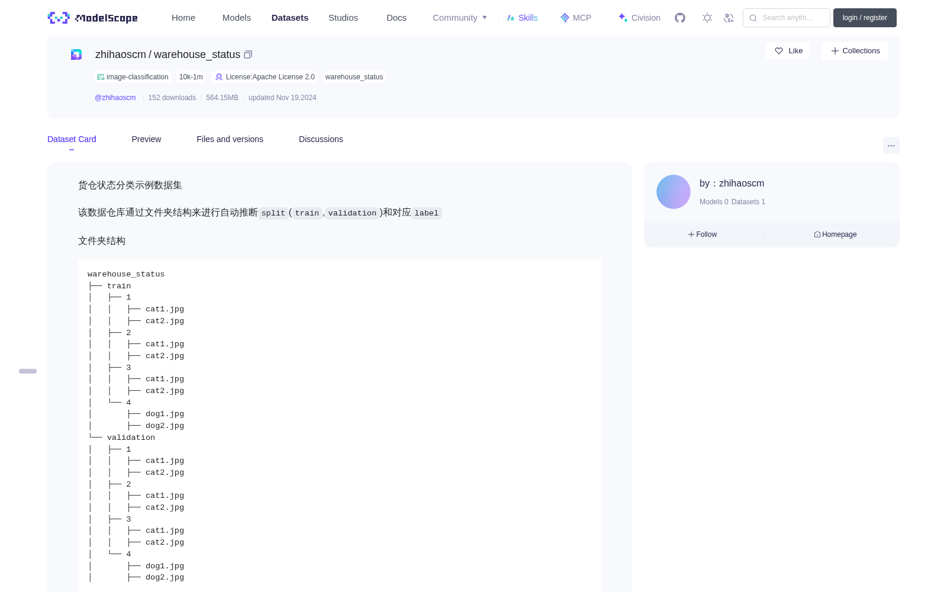Switch language with the translate icon
This screenshot has width=947, height=592.
[x=729, y=18]
